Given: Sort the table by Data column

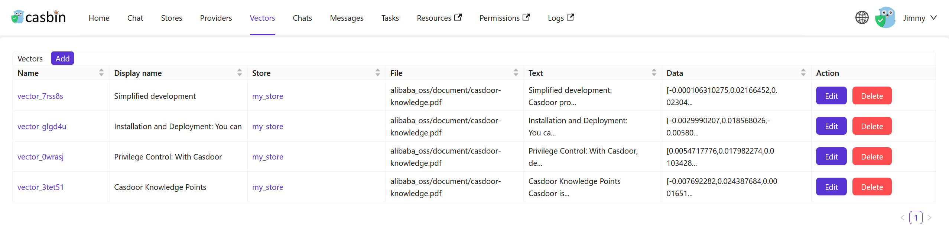Looking at the screenshot, I should (803, 73).
